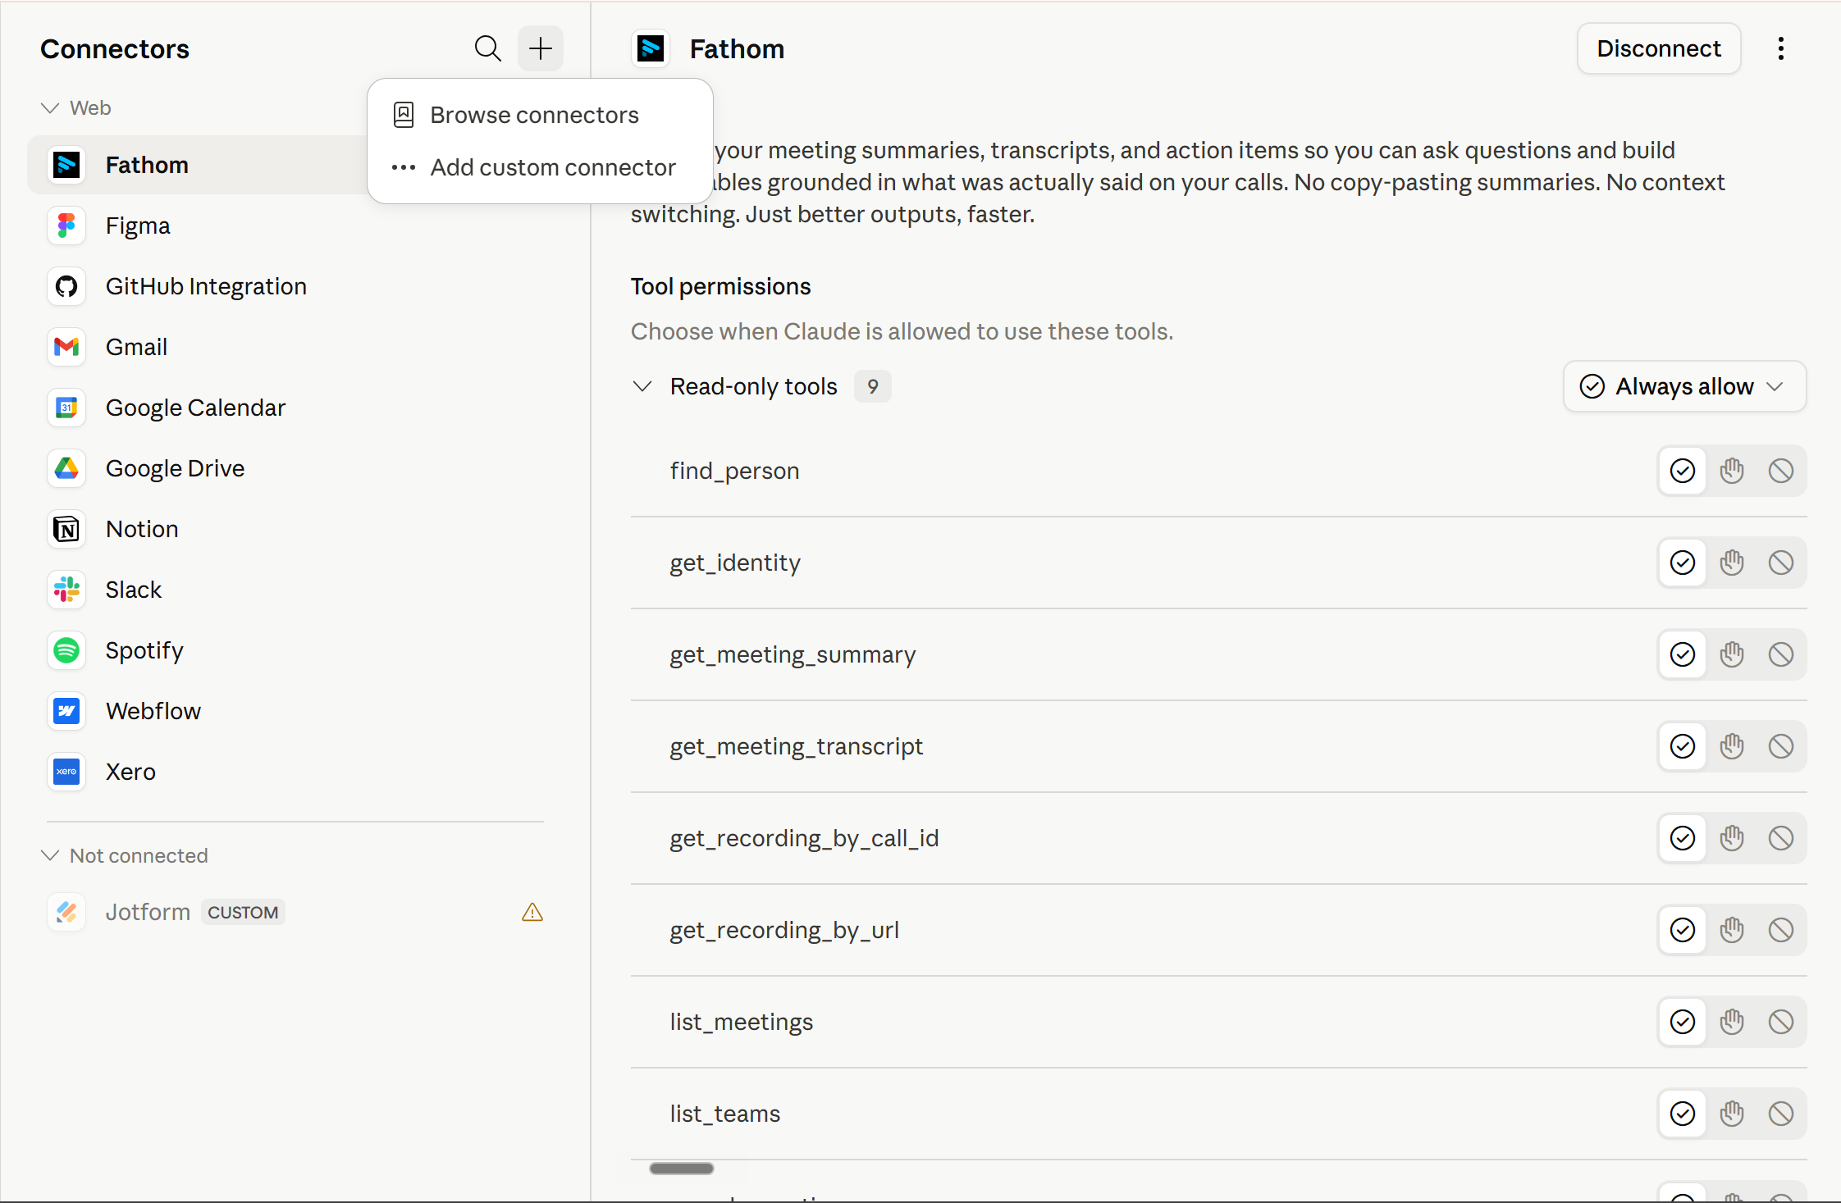Open the Notion connector
Image resolution: width=1841 pixels, height=1203 pixels.
(x=295, y=529)
